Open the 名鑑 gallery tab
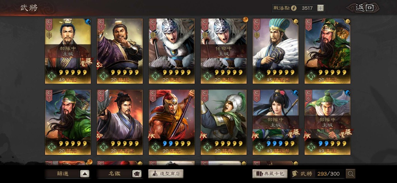This screenshot has width=397, height=183. pyautogui.click(x=114, y=174)
